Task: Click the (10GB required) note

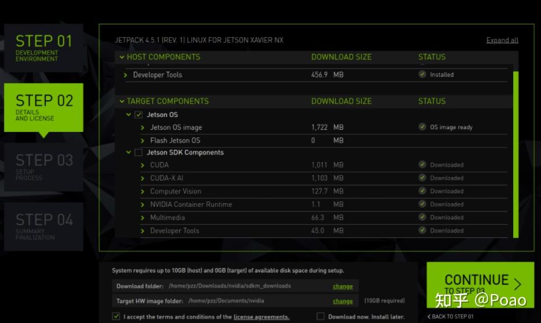Action: click(384, 300)
